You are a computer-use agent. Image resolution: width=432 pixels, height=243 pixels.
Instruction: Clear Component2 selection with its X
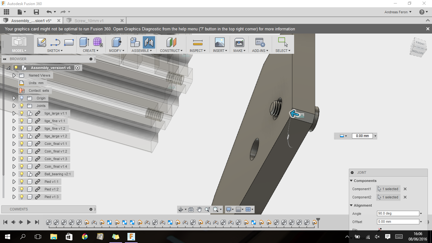point(405,197)
